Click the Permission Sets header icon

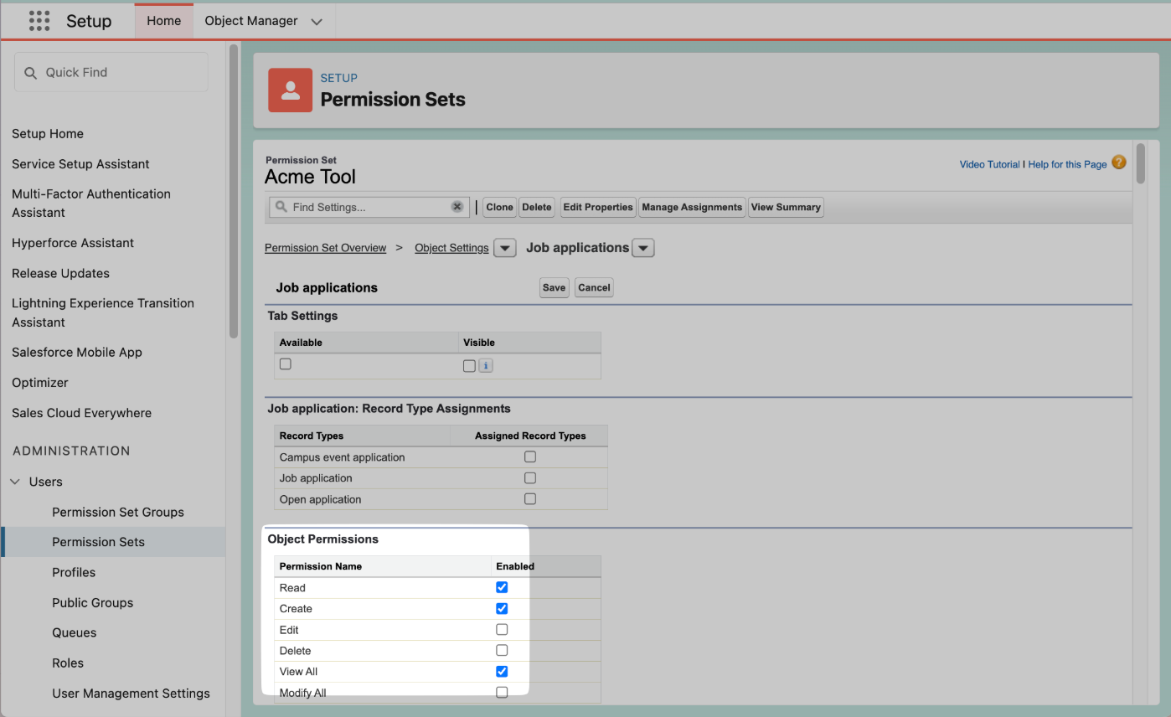pos(291,90)
